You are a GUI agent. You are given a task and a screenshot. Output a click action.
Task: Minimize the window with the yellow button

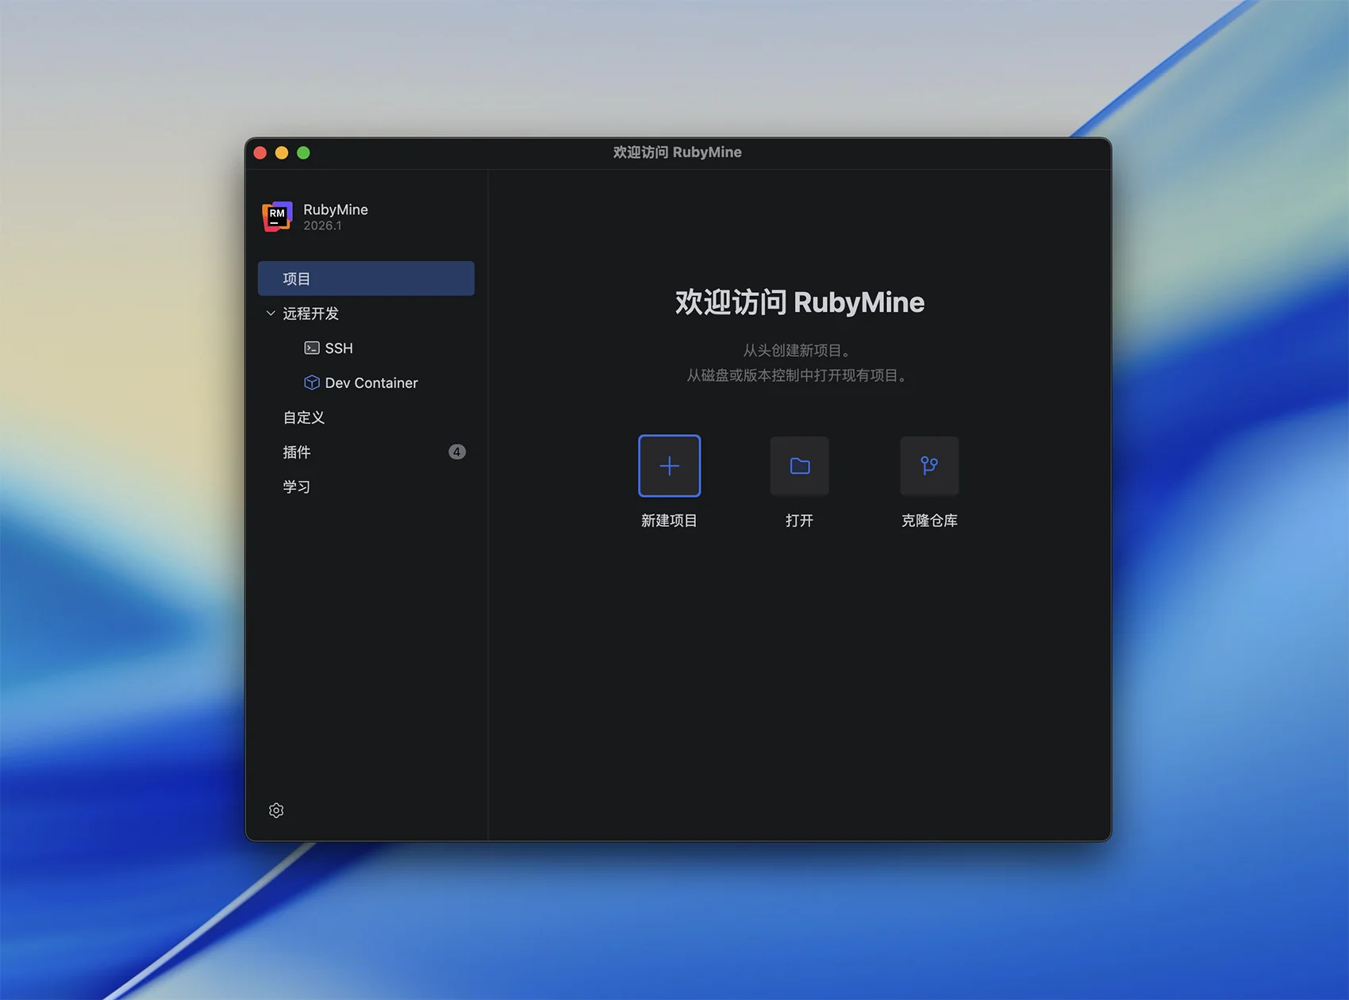pyautogui.click(x=282, y=152)
